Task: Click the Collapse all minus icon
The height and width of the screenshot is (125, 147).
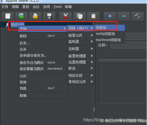Action: [x=124, y=16]
